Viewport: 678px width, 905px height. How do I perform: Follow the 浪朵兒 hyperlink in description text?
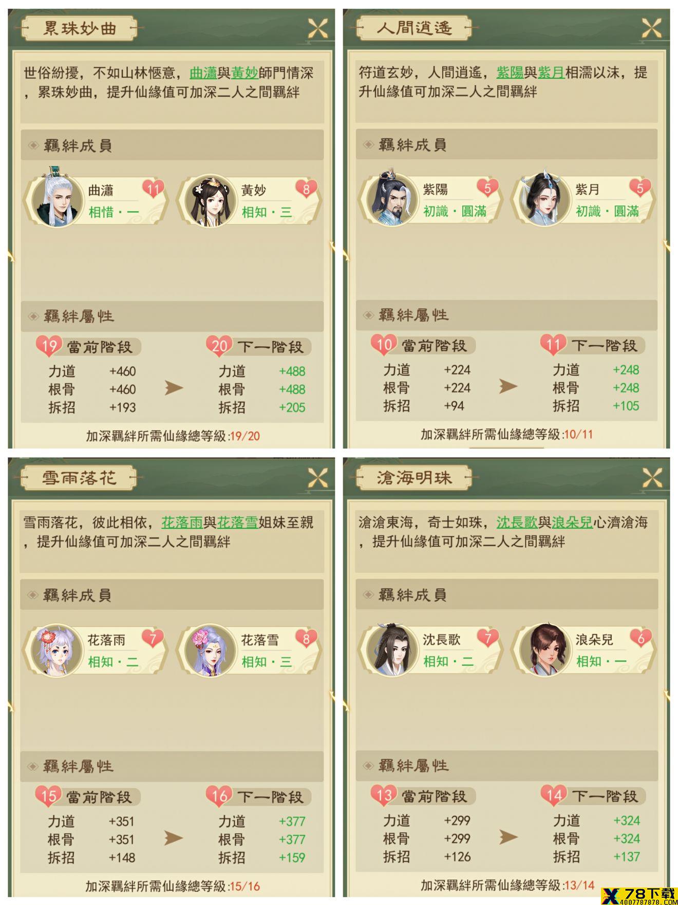pos(572,522)
